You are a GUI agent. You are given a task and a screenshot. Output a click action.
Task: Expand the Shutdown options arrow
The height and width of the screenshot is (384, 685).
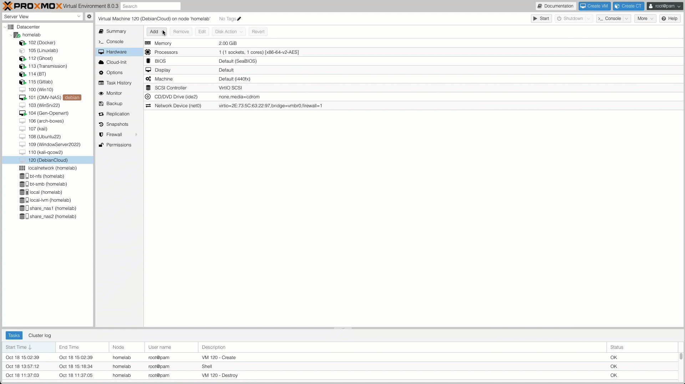589,19
